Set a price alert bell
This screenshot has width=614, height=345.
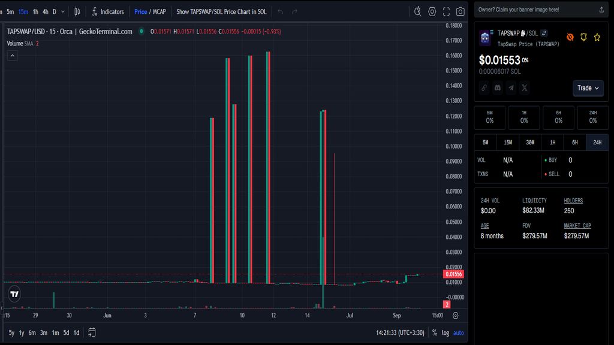tap(583, 37)
